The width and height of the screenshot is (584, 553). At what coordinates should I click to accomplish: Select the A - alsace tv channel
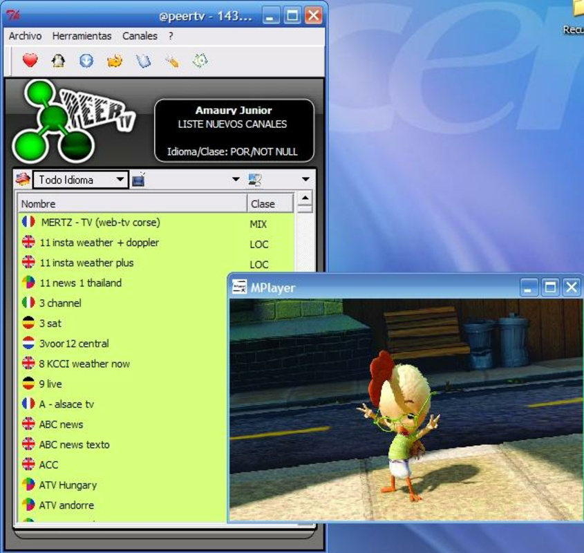click(x=66, y=404)
